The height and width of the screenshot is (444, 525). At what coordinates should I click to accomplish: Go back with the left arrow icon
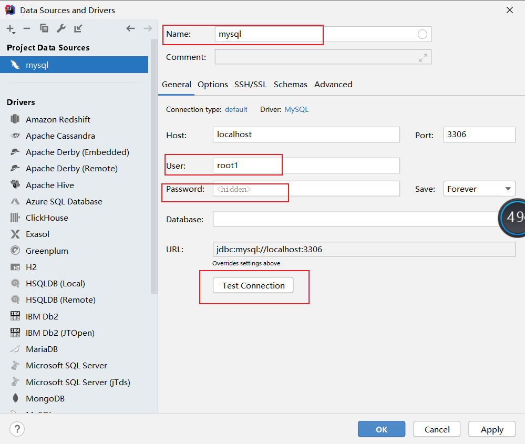[x=130, y=28]
